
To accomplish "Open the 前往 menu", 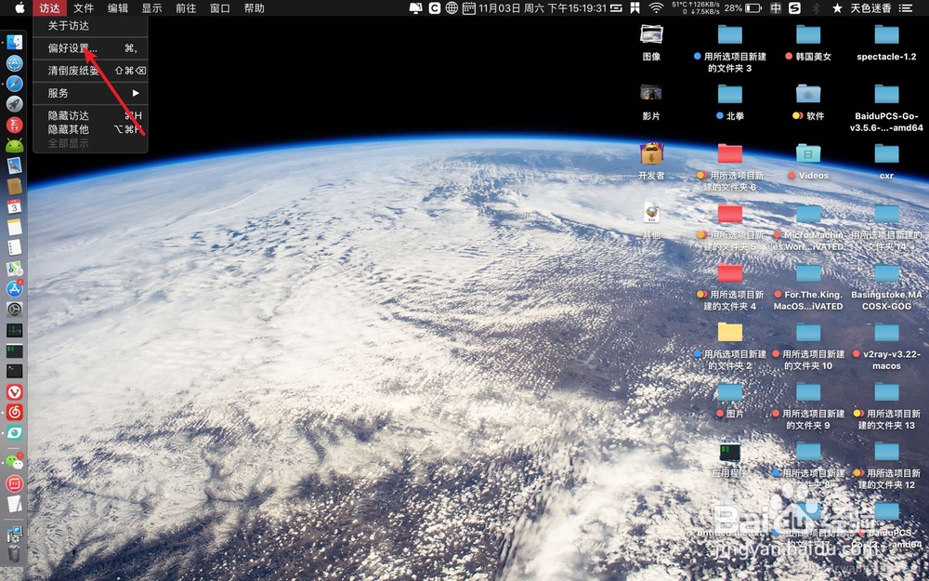I will 186,7.
